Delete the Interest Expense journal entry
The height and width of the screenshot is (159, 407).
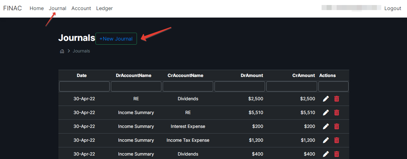pos(337,126)
